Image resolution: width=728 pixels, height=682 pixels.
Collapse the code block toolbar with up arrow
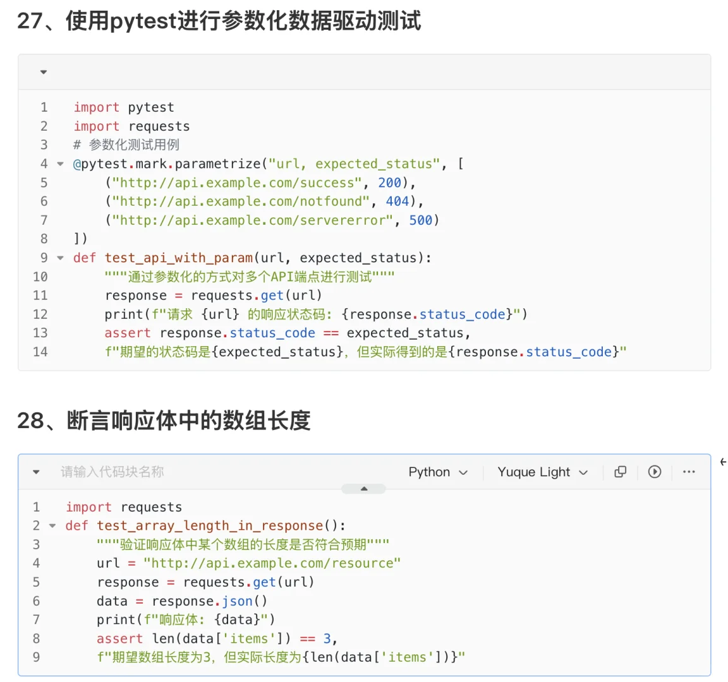[363, 489]
